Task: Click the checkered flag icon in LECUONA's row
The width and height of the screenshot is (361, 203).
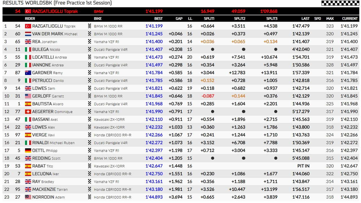Action: [90, 174]
